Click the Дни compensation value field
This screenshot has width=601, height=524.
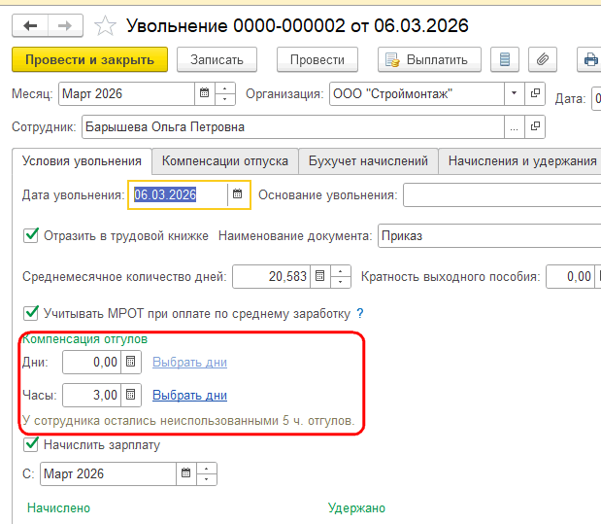(92, 362)
